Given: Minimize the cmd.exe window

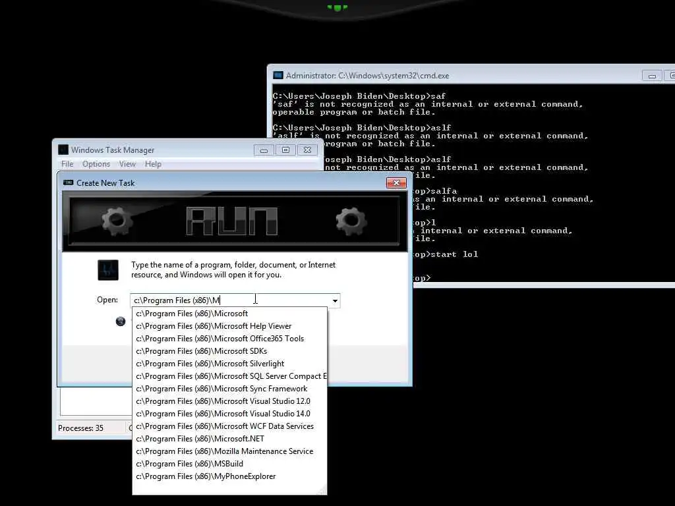Looking at the screenshot, I should click(652, 76).
